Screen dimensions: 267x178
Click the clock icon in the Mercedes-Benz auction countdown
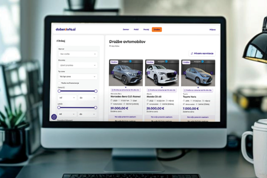click(x=113, y=90)
